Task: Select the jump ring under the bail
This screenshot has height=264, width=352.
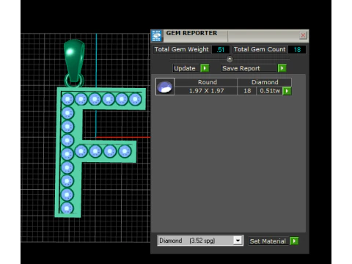Action: click(x=74, y=81)
